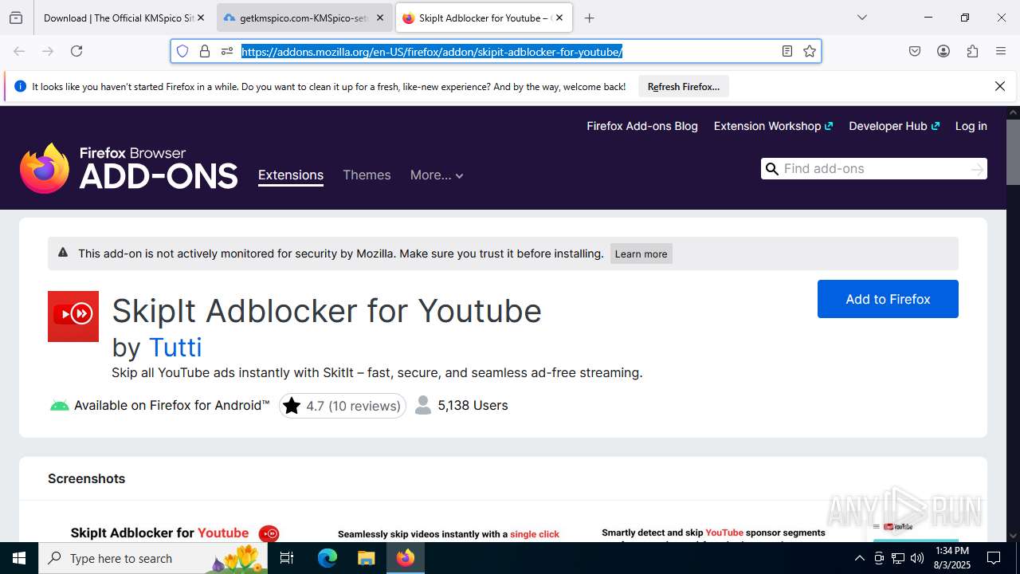Go back to previous page
The height and width of the screenshot is (574, 1020).
[x=19, y=51]
